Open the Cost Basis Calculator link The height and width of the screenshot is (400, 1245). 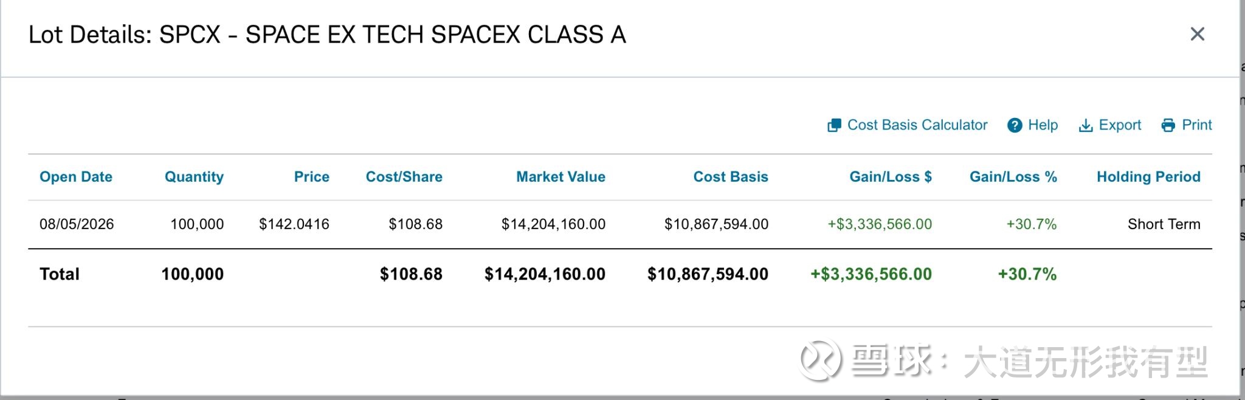[x=917, y=125]
